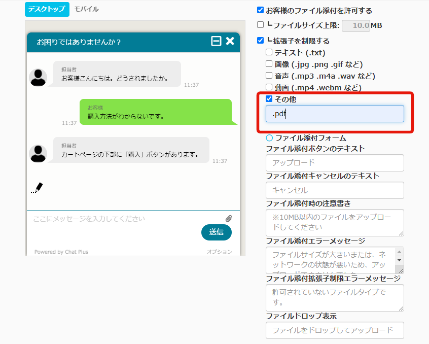The width and height of the screenshot is (429, 344).
Task: Uncheck the その他 extension checkbox
Action: (x=269, y=99)
